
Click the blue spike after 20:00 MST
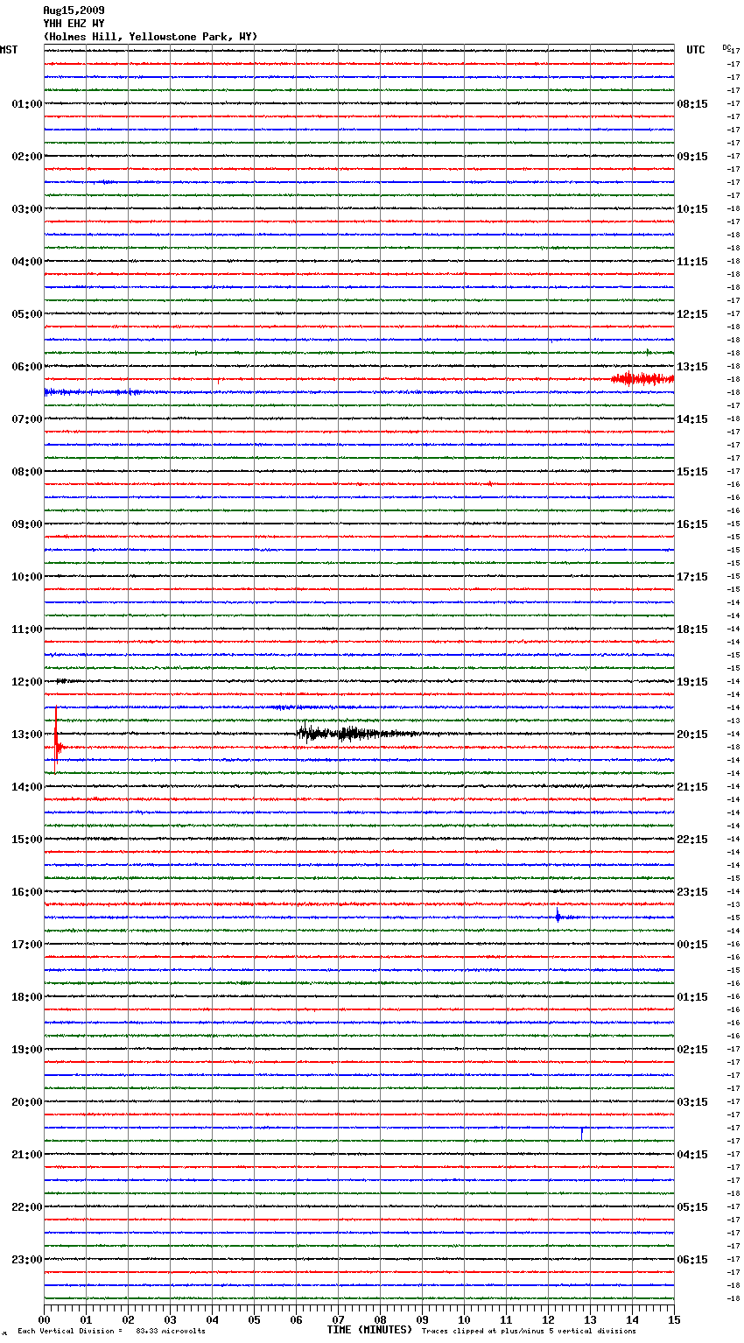[581, 1133]
